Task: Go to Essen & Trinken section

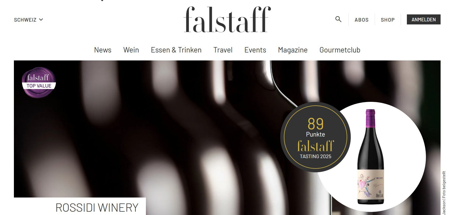Action: click(x=176, y=50)
